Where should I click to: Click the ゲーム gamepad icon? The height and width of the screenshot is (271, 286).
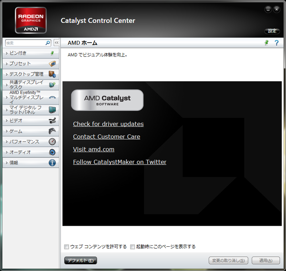click(x=52, y=131)
